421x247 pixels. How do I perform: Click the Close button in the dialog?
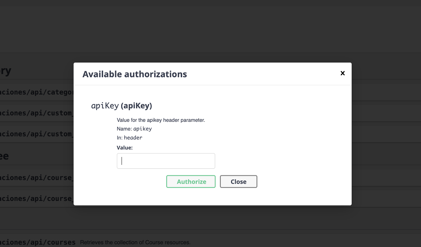click(238, 182)
